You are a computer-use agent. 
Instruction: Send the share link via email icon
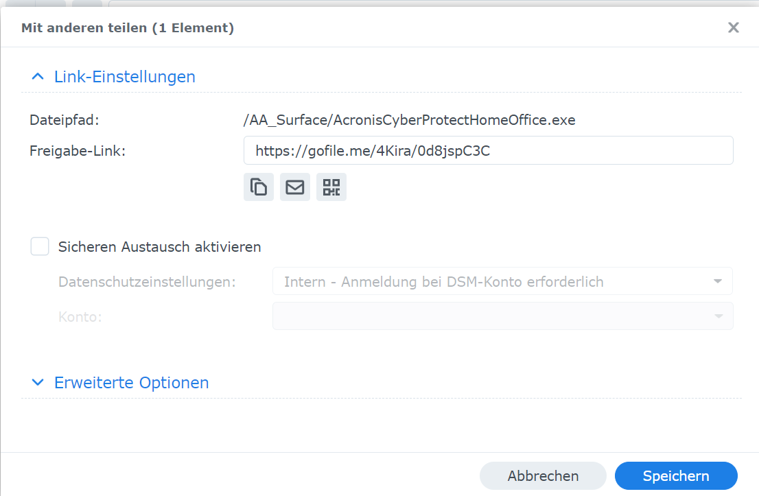(295, 187)
